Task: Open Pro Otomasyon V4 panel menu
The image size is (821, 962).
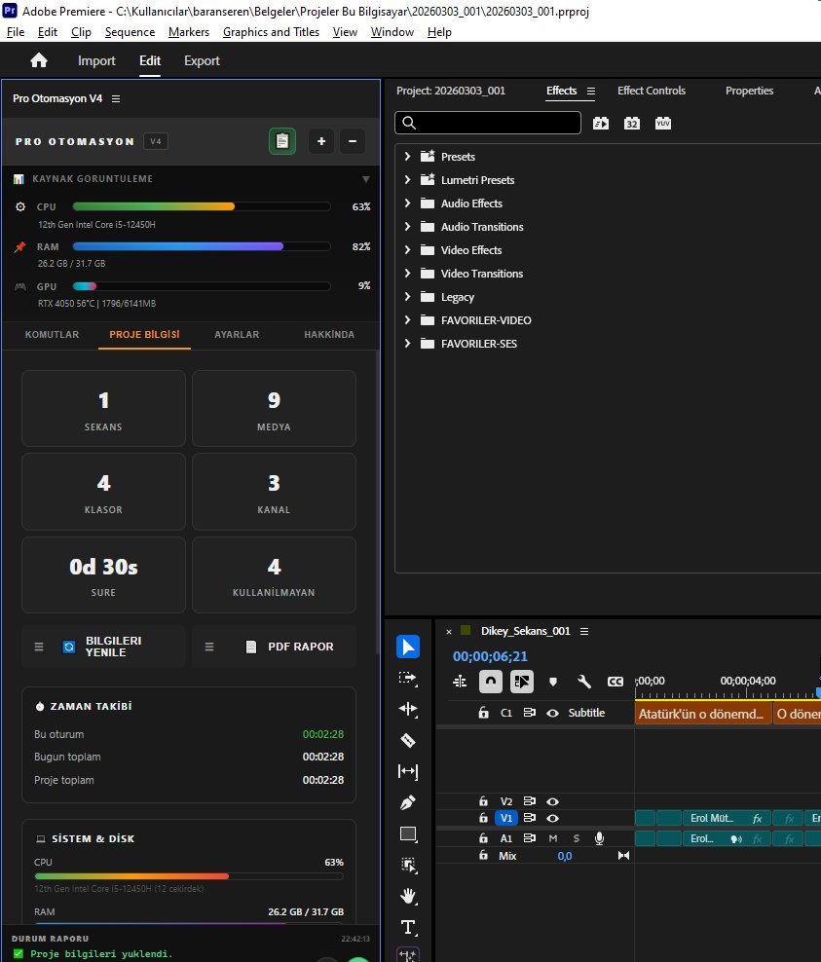Action: [x=116, y=98]
